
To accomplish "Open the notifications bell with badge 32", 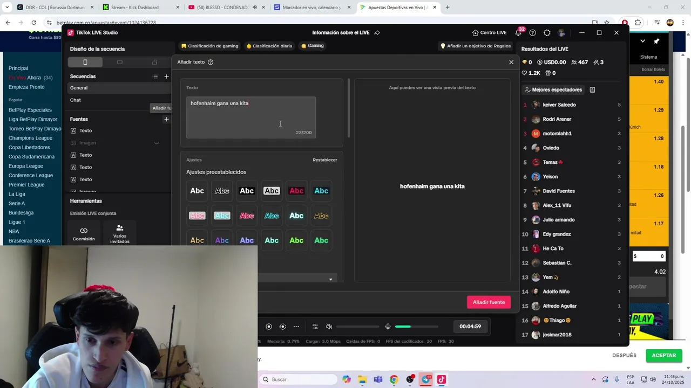I will point(518,33).
